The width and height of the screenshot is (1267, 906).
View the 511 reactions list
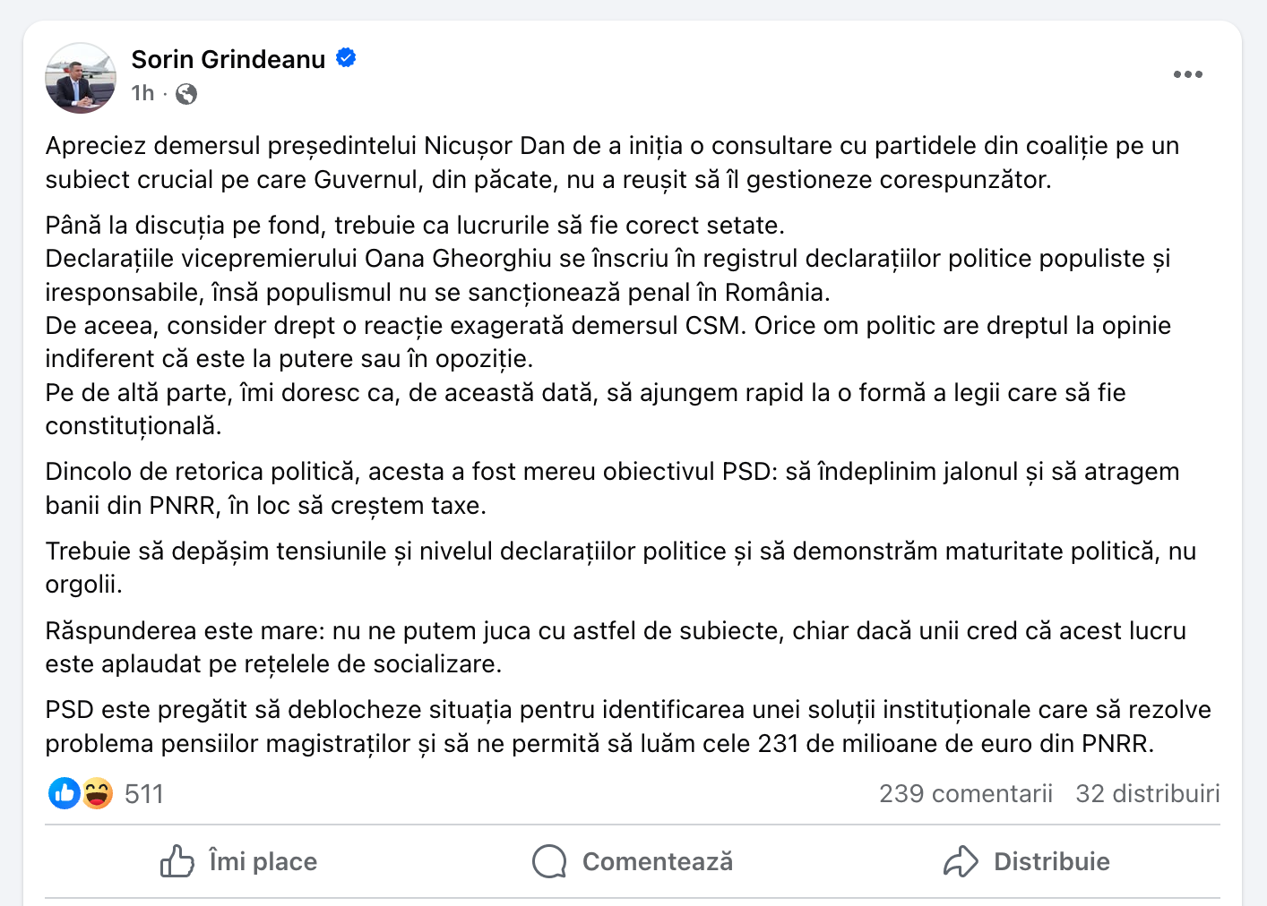pyautogui.click(x=144, y=794)
